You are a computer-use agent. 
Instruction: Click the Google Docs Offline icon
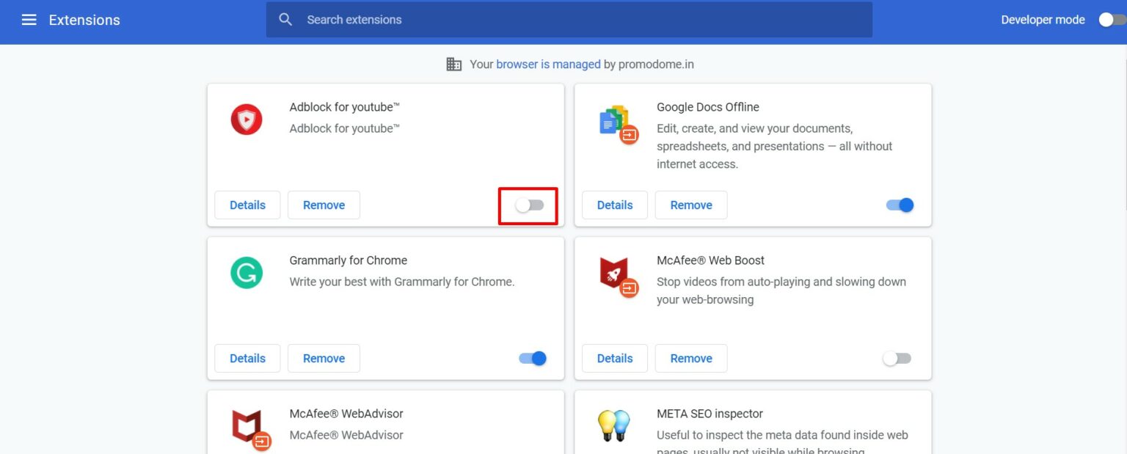[x=615, y=122]
